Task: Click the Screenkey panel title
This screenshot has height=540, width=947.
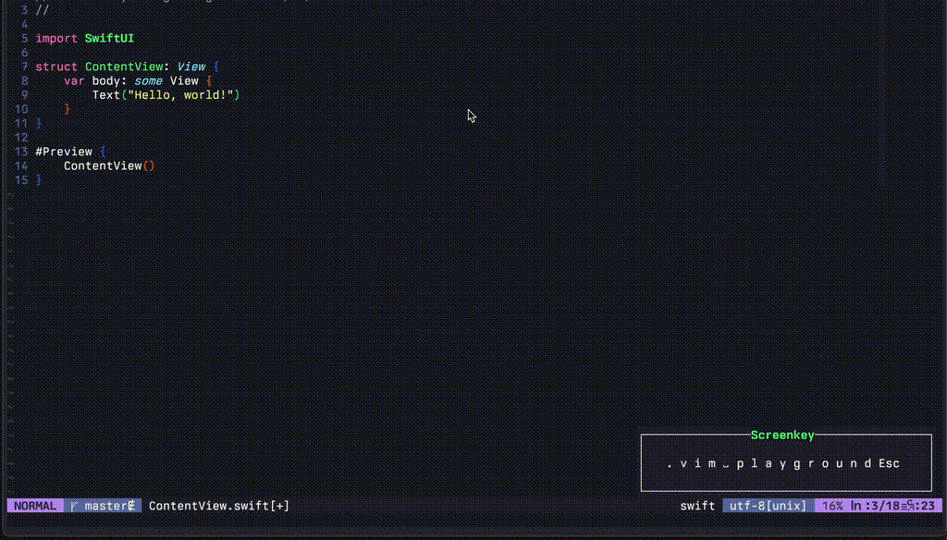Action: 781,435
